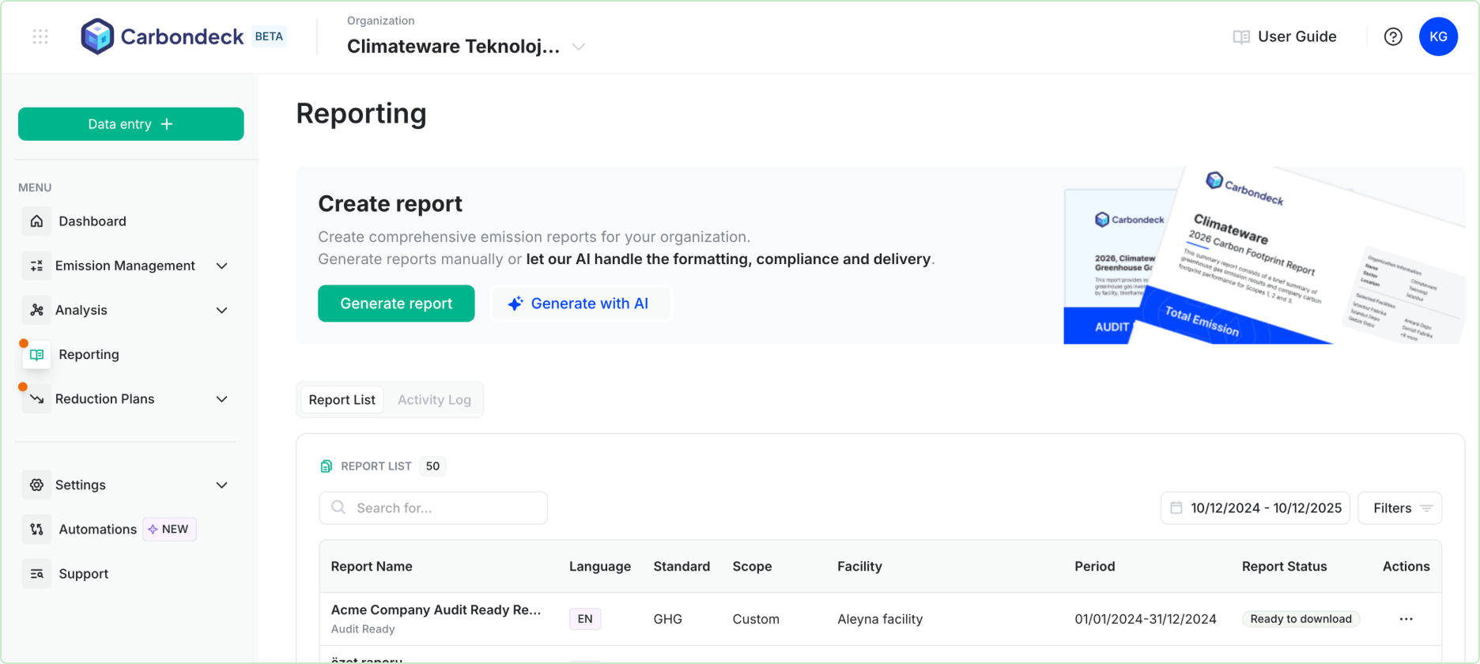
Task: Click the Dashboard home icon
Action: (x=36, y=221)
